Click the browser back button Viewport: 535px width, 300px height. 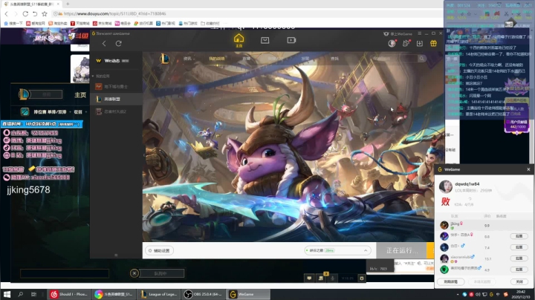[6, 13]
